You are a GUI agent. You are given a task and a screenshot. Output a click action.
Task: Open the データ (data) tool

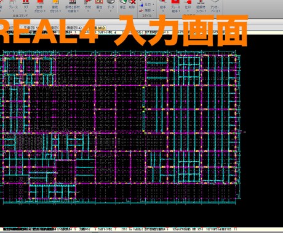pyautogui.click(x=111, y=4)
